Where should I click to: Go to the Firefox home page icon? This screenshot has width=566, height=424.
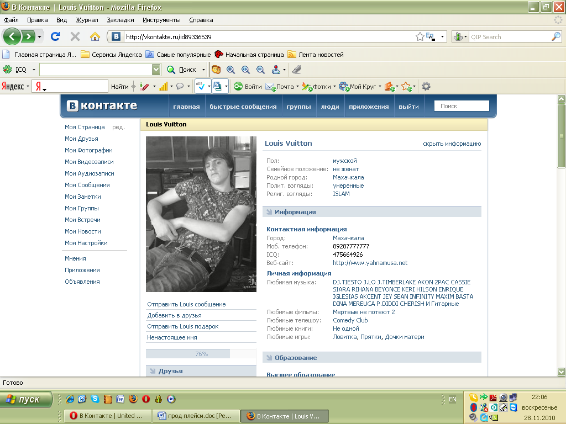click(x=95, y=36)
